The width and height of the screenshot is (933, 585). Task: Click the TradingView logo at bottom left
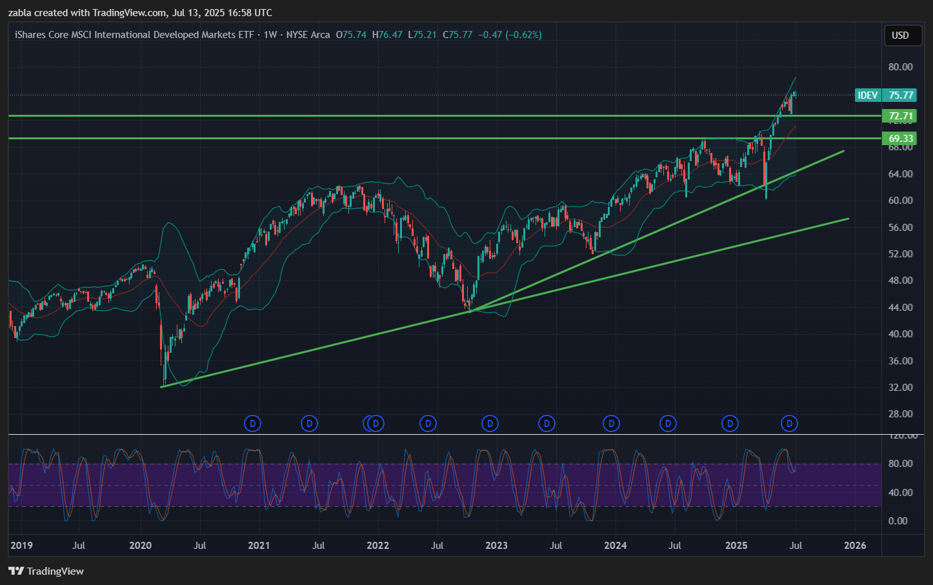[46, 571]
